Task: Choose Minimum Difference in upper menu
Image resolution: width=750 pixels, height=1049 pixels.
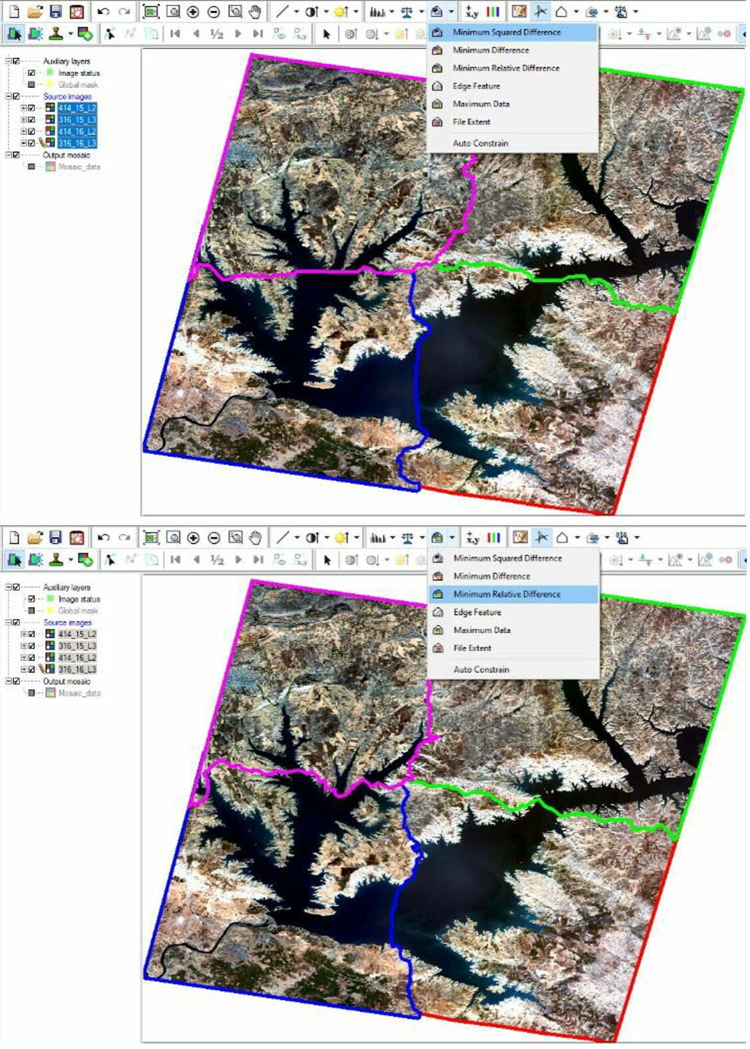Action: [x=513, y=50]
